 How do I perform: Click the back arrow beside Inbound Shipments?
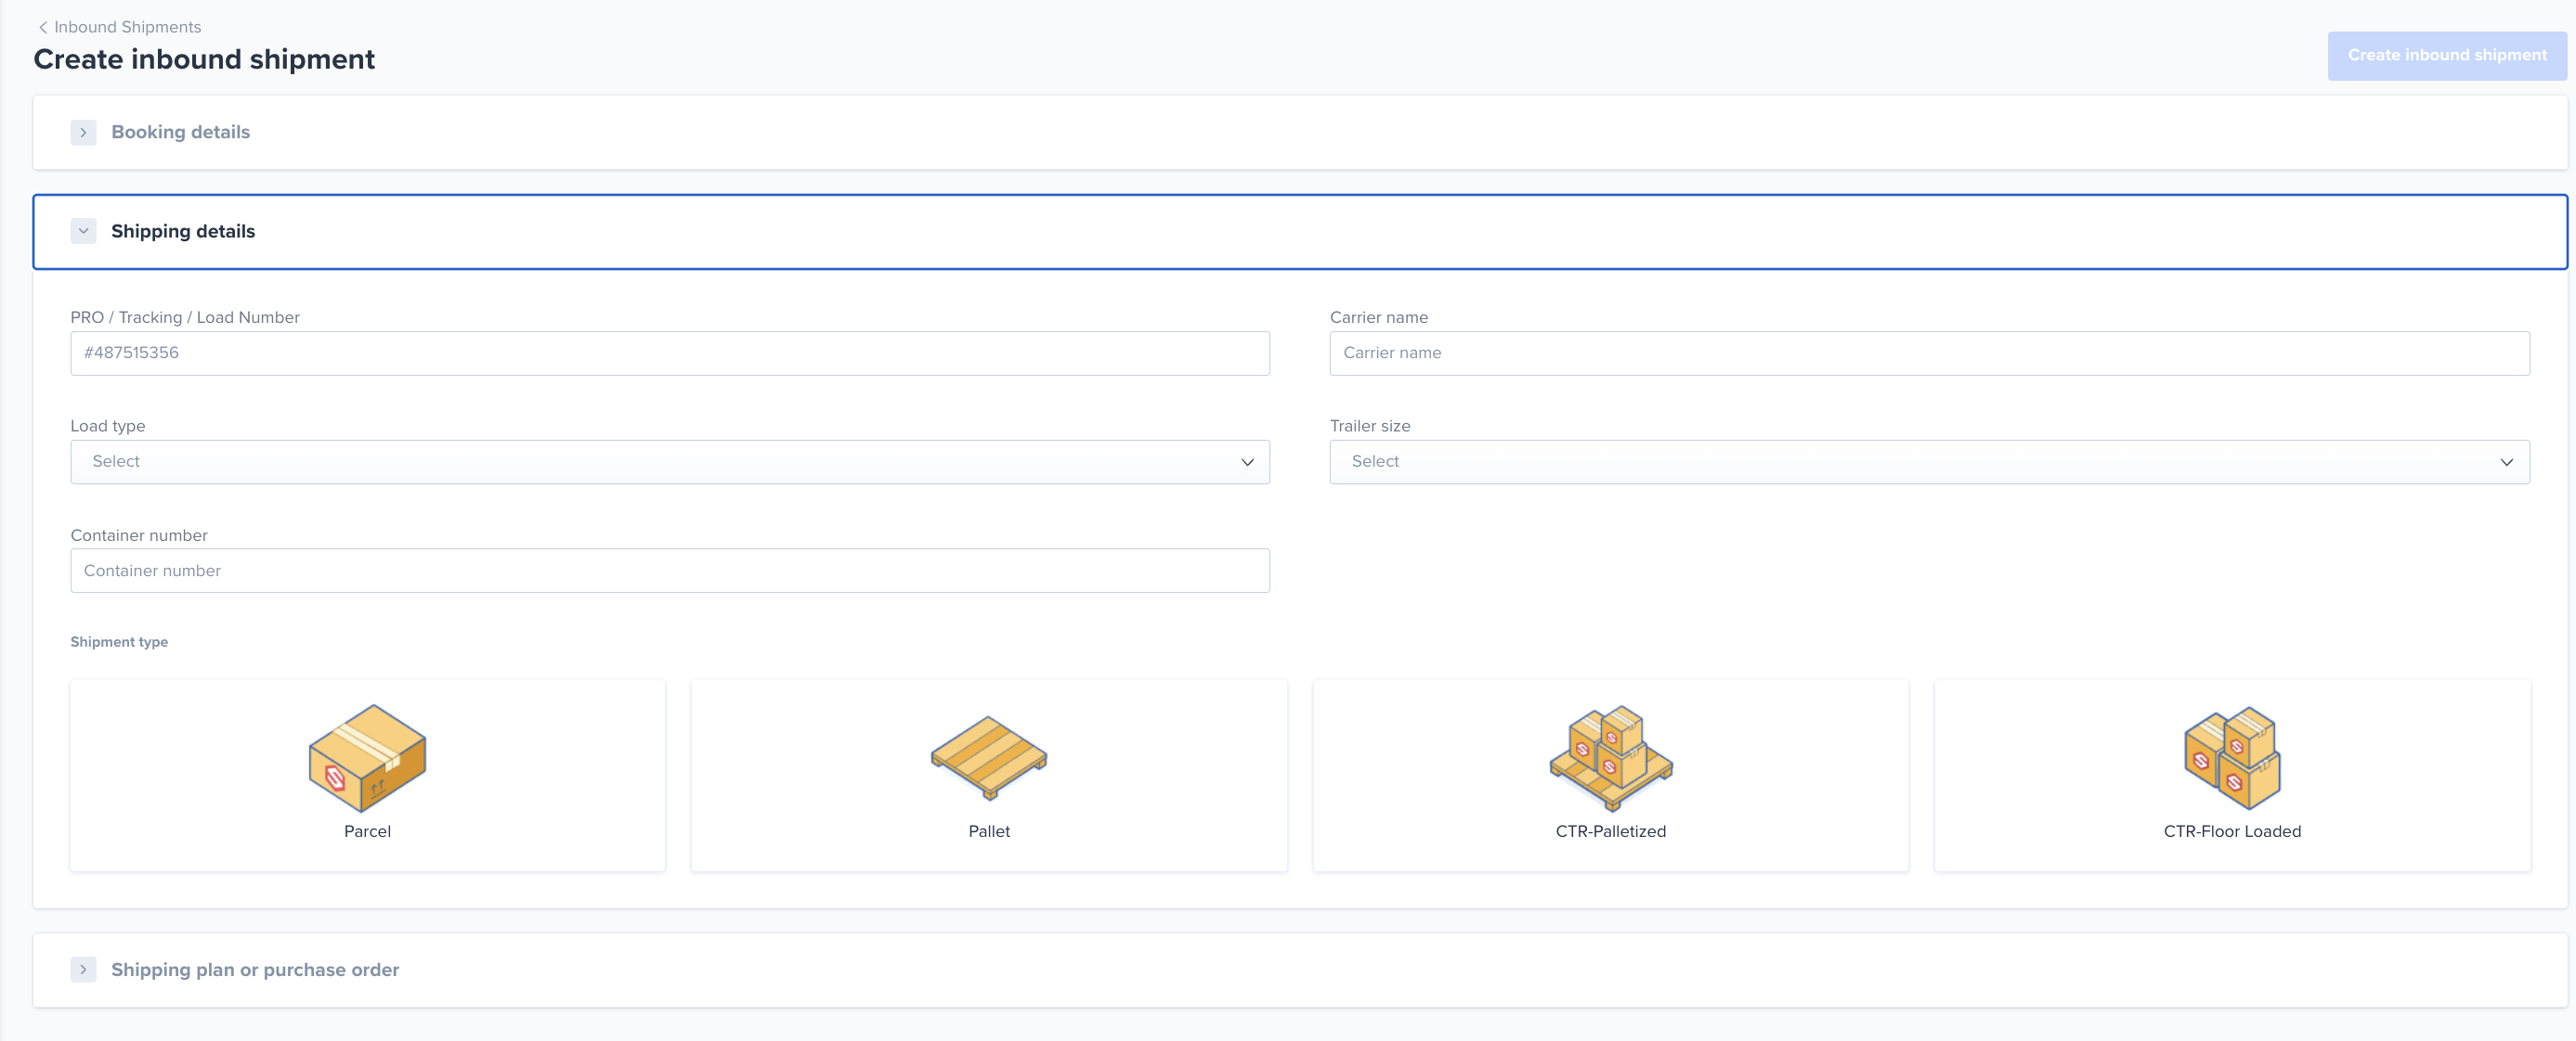tap(43, 27)
